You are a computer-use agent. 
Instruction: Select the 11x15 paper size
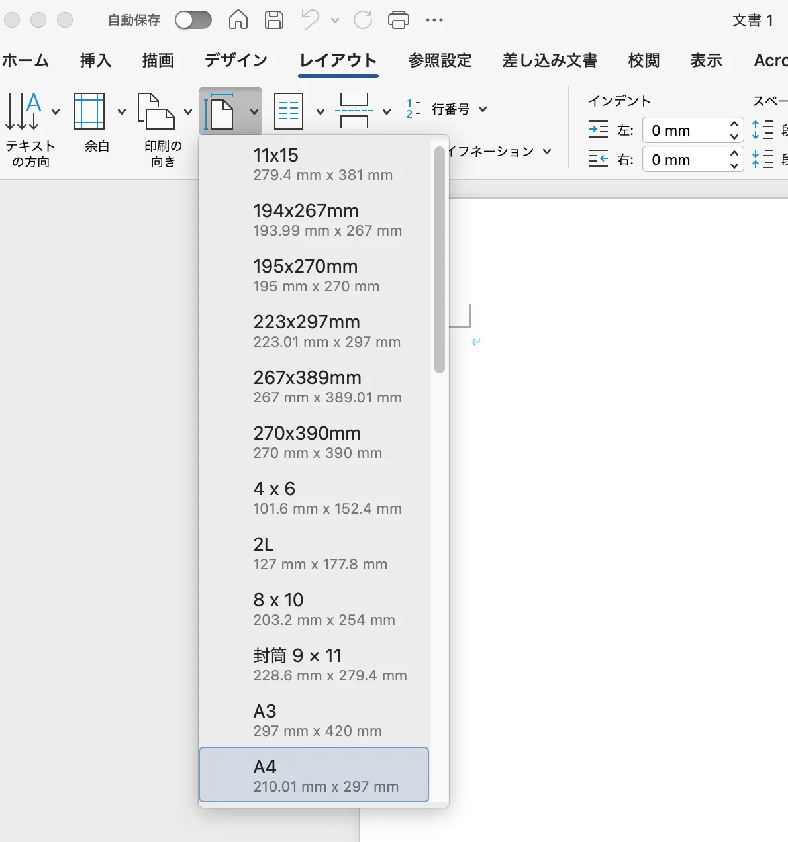tap(315, 164)
